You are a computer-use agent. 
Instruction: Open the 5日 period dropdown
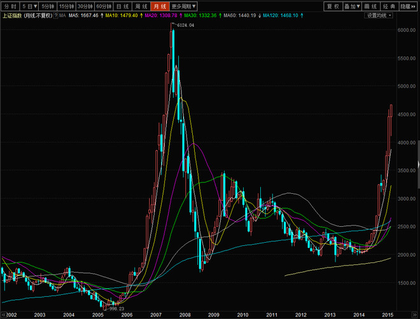coord(29,6)
